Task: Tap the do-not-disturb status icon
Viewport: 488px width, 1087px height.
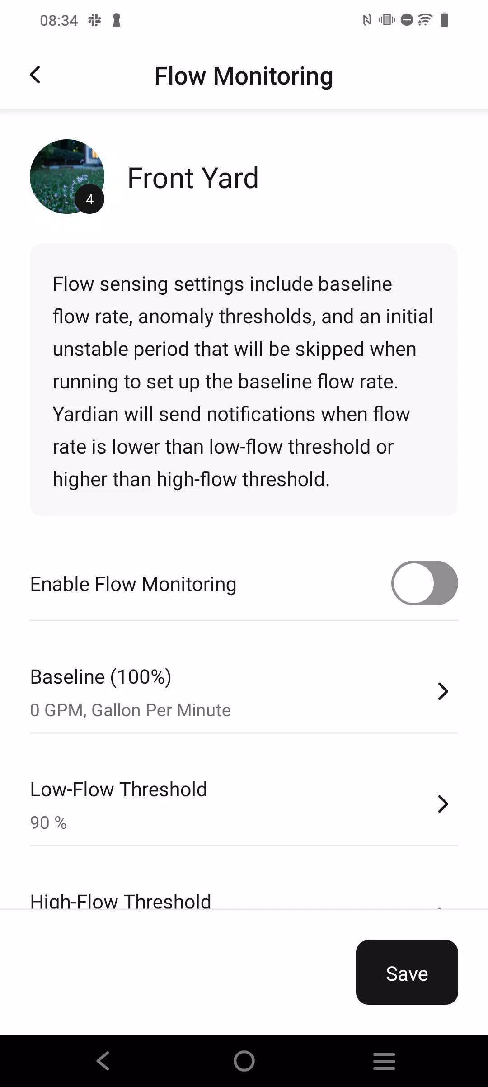Action: tap(407, 20)
